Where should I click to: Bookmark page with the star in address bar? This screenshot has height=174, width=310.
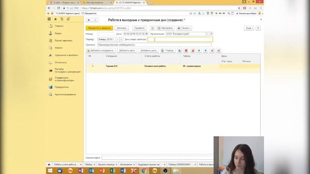point(239,8)
